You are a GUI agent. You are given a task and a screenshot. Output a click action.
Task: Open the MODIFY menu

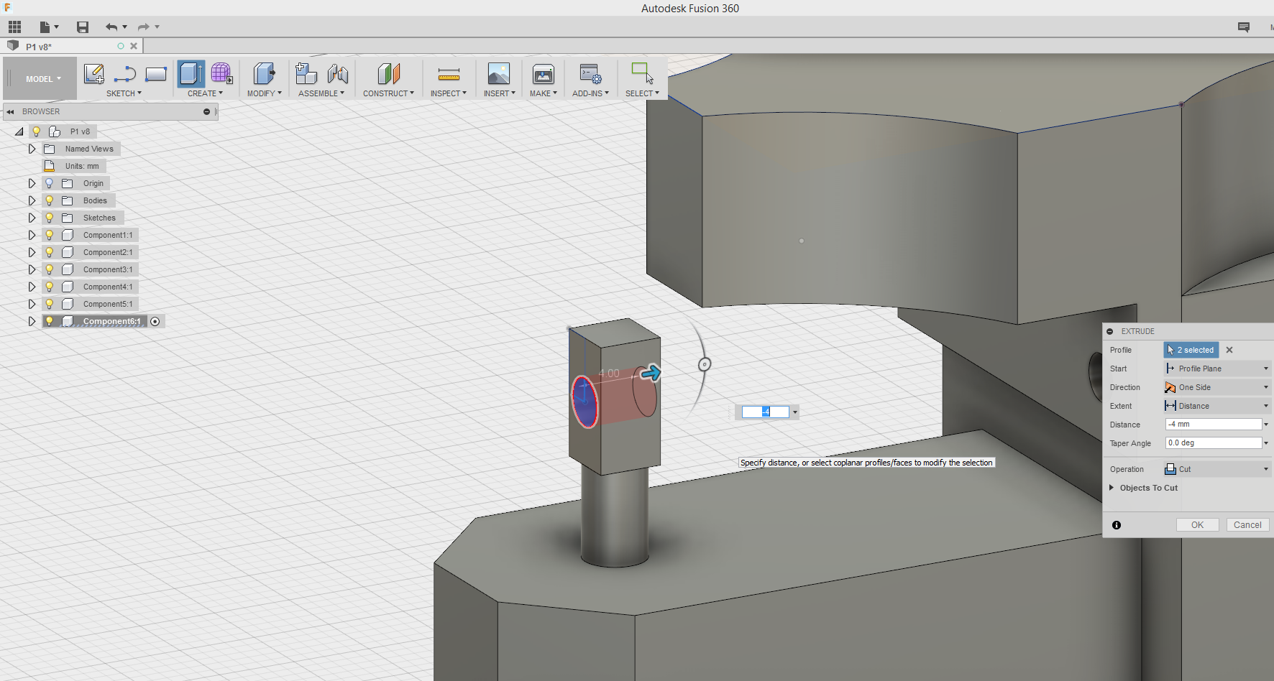click(264, 93)
